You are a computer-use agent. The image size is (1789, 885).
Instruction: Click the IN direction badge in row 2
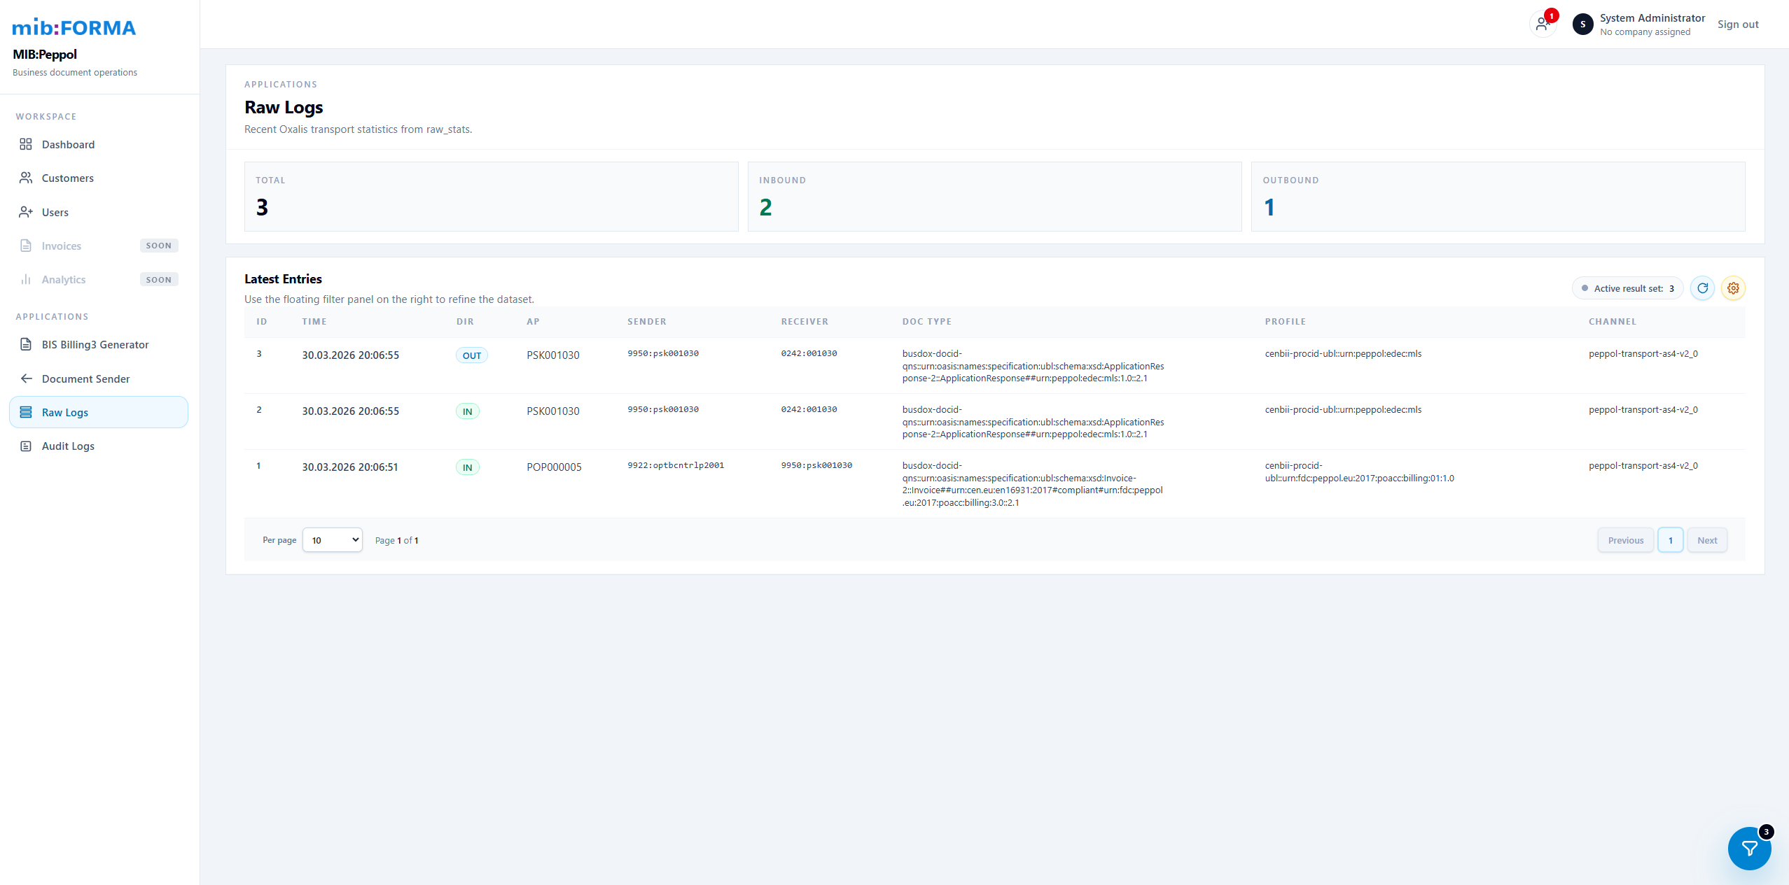[468, 411]
